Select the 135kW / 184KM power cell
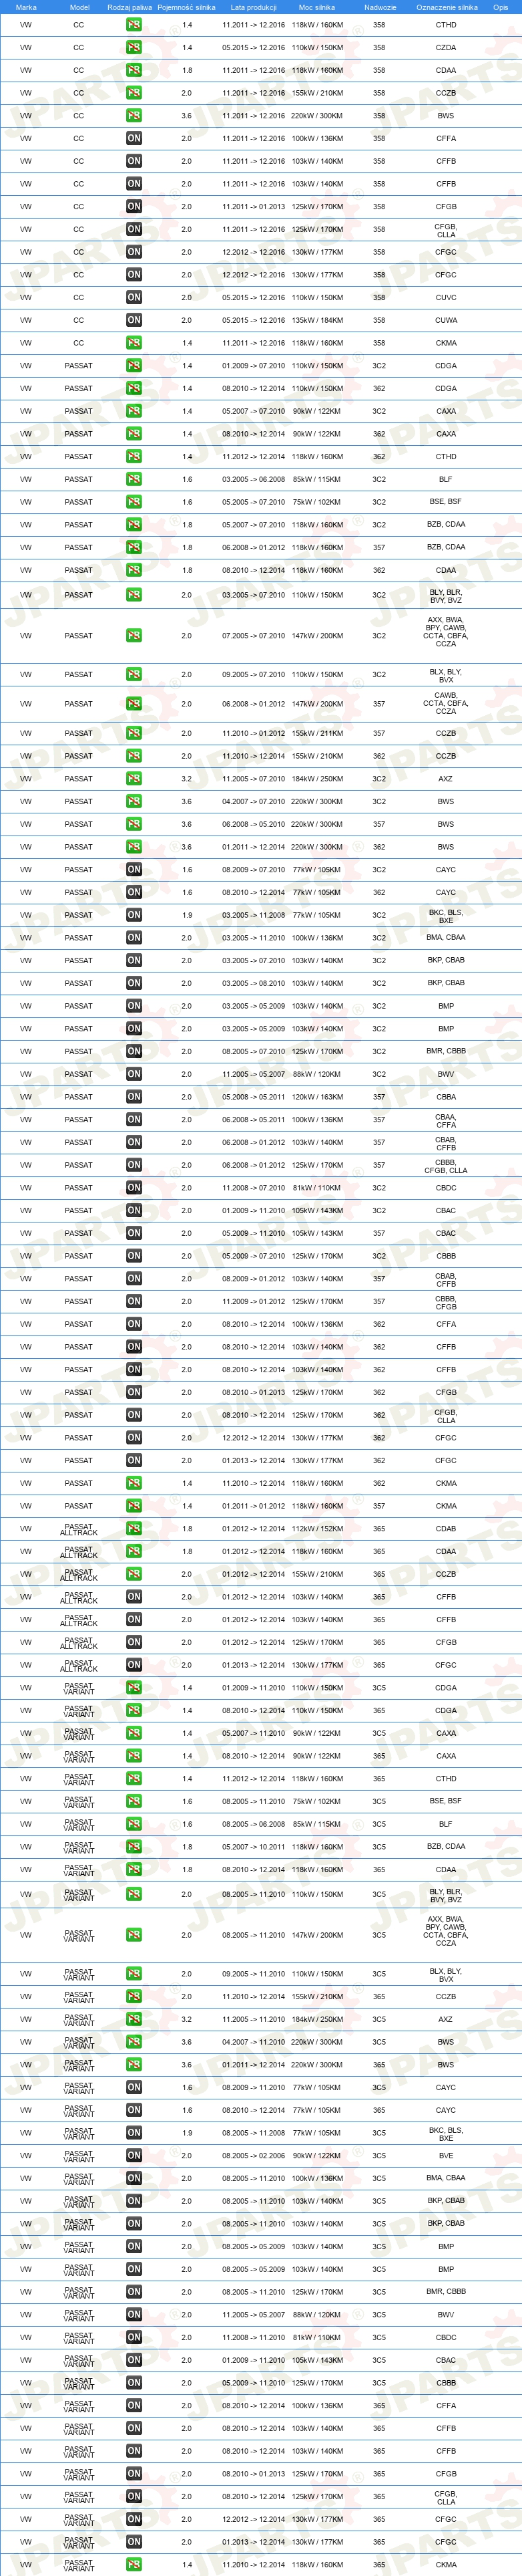Image resolution: width=522 pixels, height=2576 pixels. point(317,321)
